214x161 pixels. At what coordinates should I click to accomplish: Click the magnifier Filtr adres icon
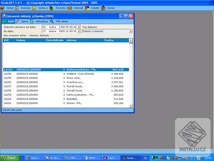tap(52, 21)
